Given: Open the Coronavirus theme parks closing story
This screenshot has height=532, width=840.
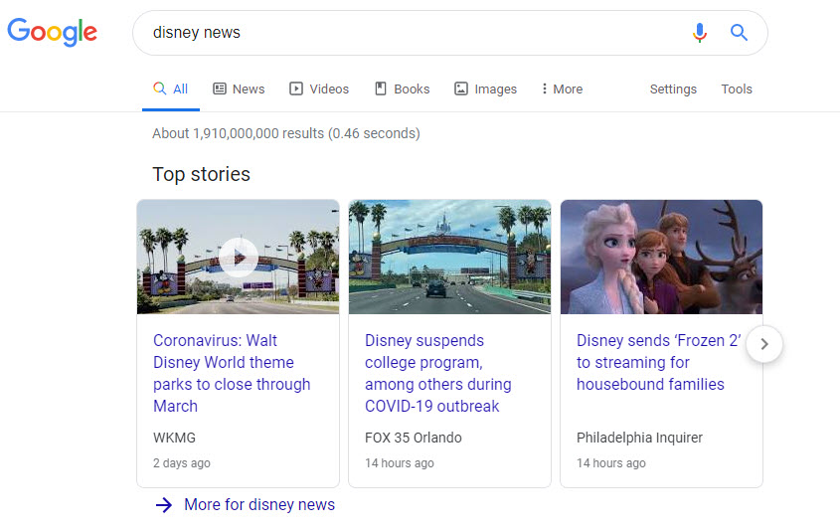Looking at the screenshot, I should click(232, 373).
